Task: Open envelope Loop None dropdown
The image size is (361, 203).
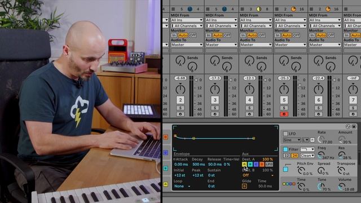Action: (182, 186)
